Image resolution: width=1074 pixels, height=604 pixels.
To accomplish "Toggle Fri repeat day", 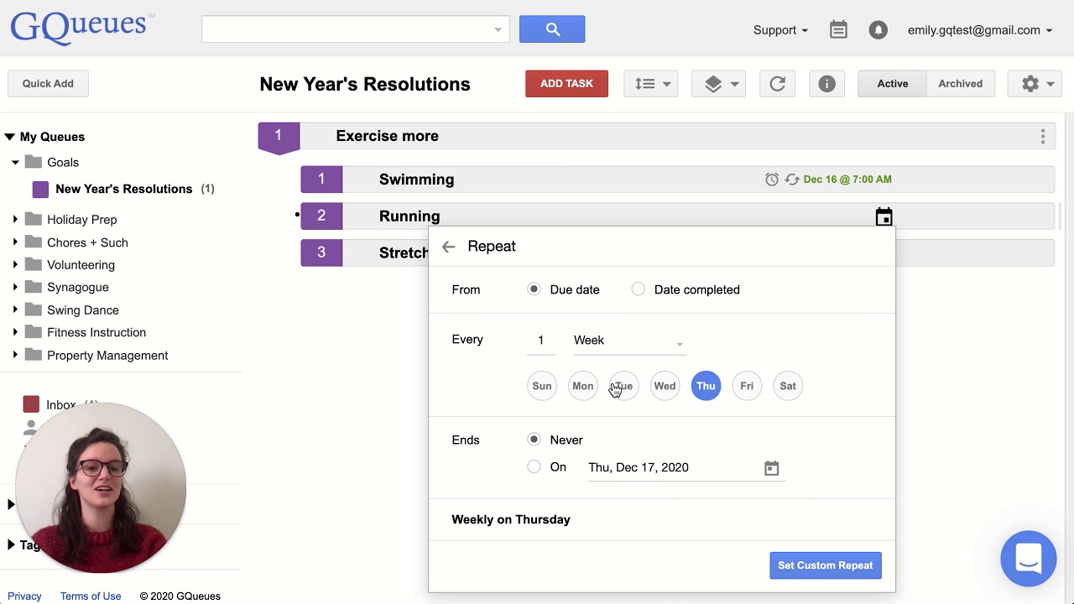I will point(747,386).
